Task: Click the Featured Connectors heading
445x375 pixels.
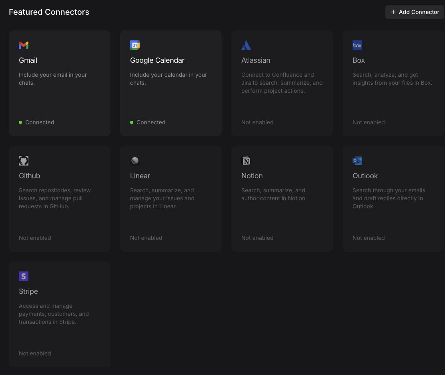Action: 49,12
